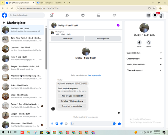Open the Gaming icon in top navigation
Viewport: 168px width, 135px height.
114,15
